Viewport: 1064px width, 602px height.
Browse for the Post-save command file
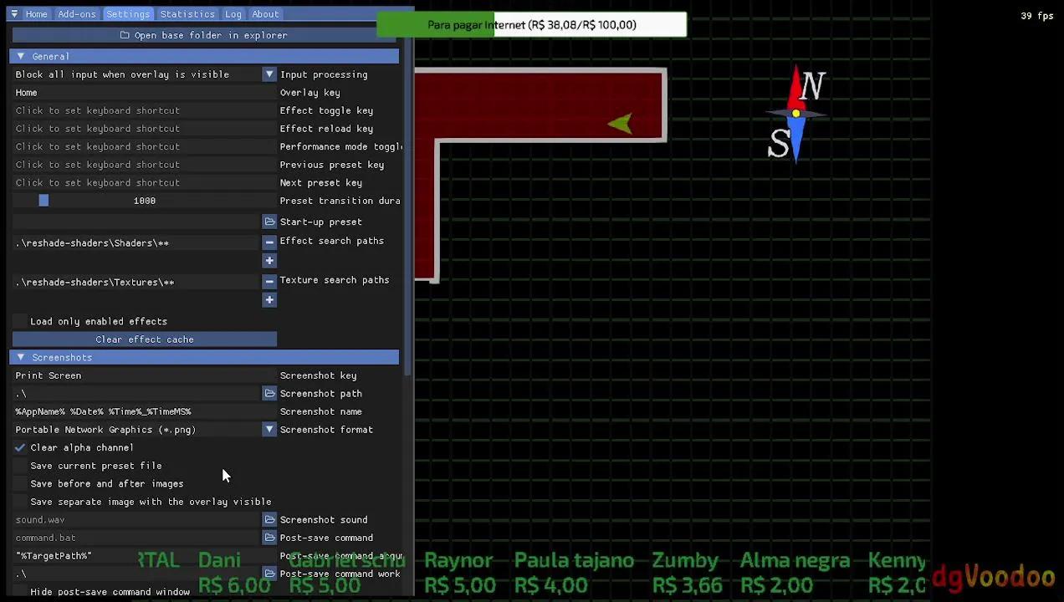click(x=269, y=538)
